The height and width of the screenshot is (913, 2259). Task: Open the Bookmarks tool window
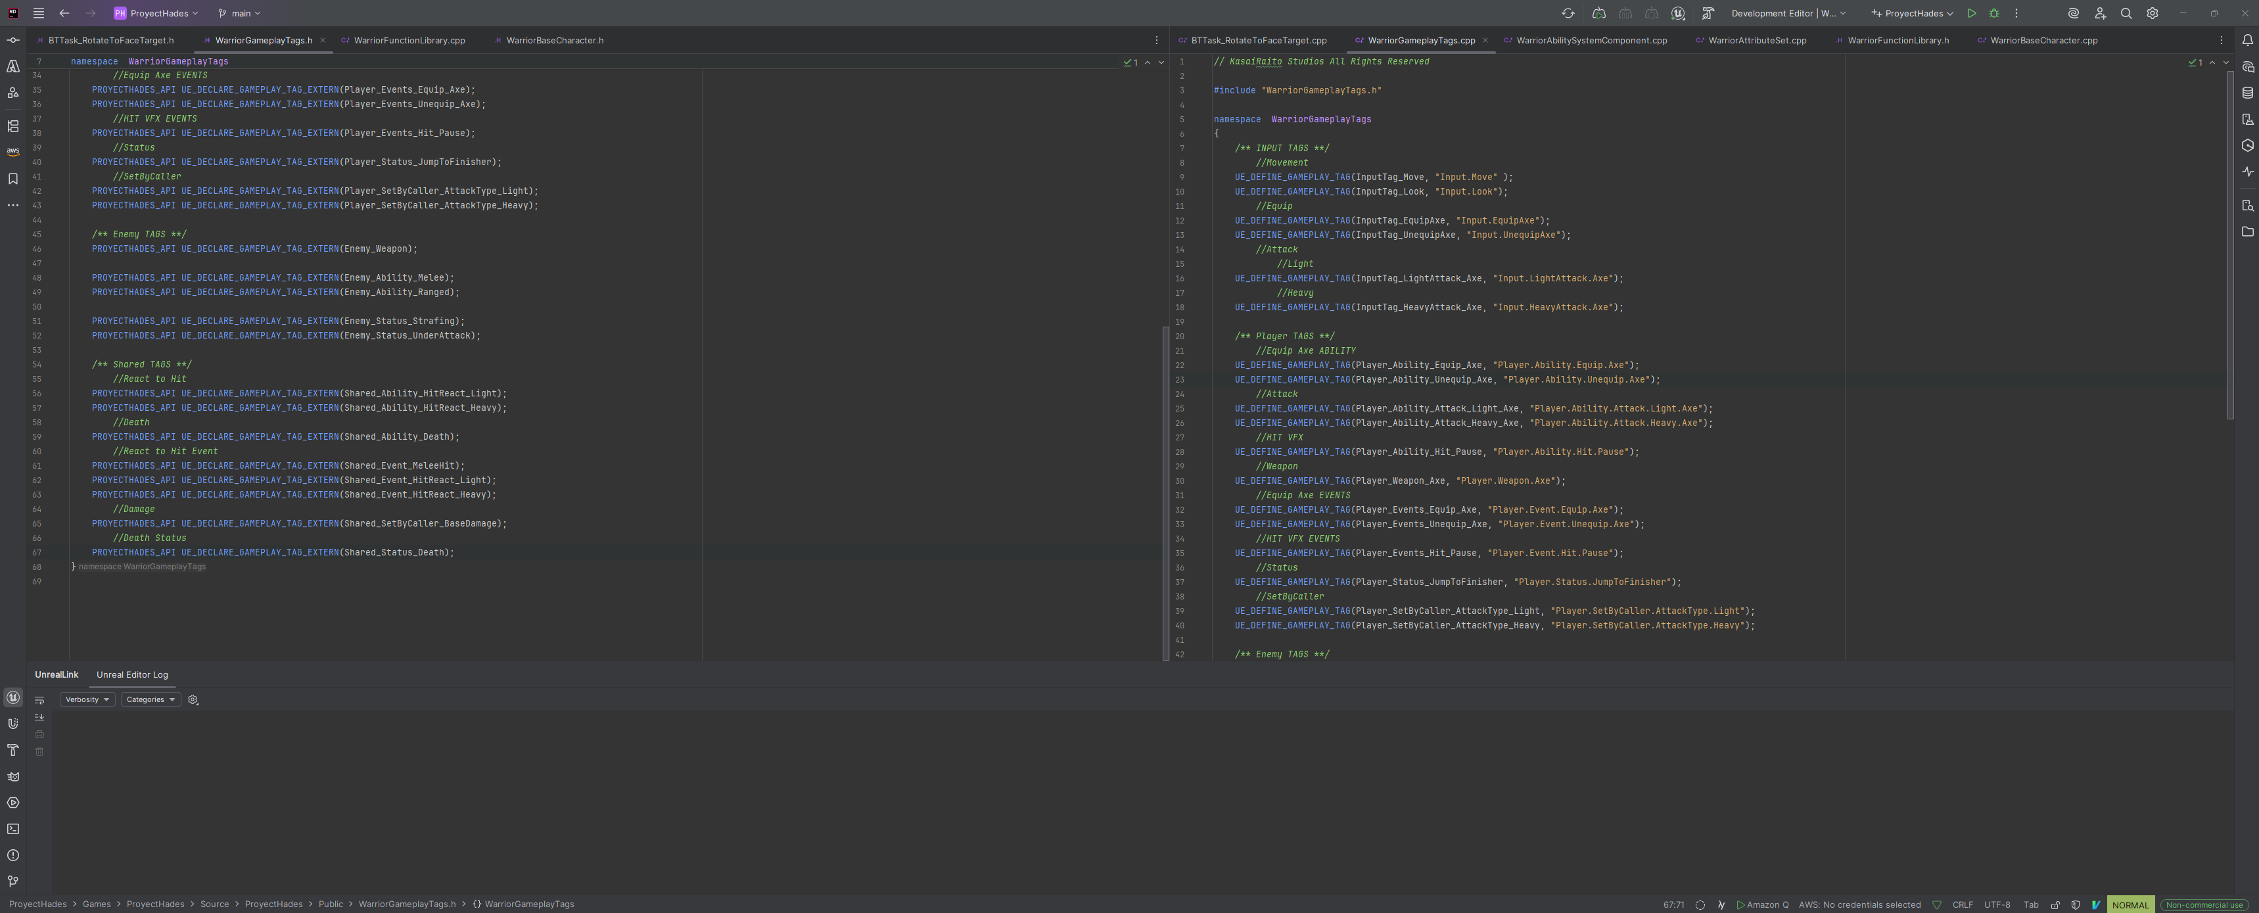pyautogui.click(x=13, y=179)
